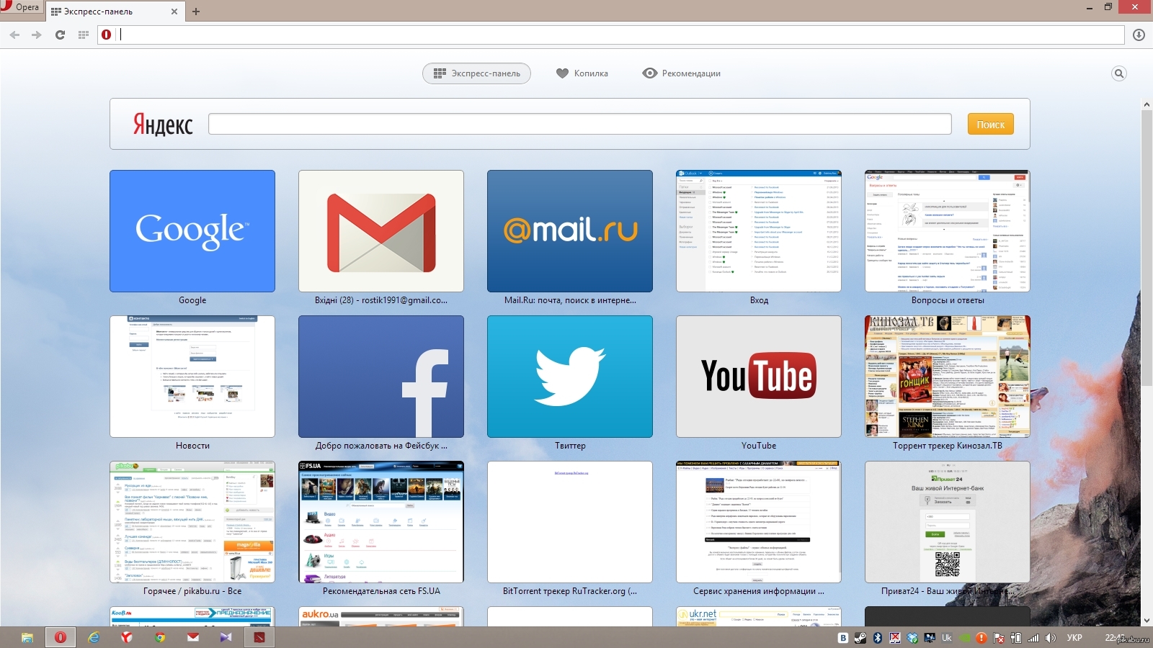
Task: Open the pikabu.ru Горячее tile
Action: click(192, 522)
